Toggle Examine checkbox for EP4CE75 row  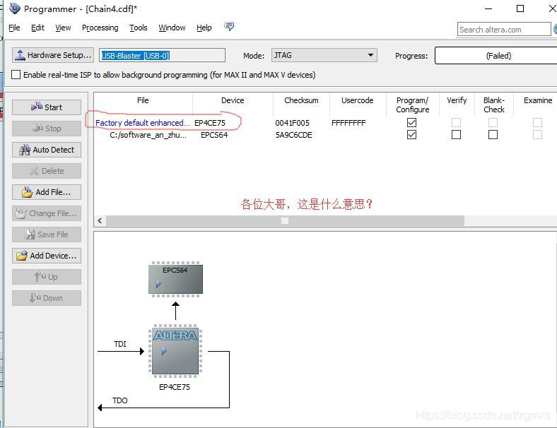click(537, 122)
